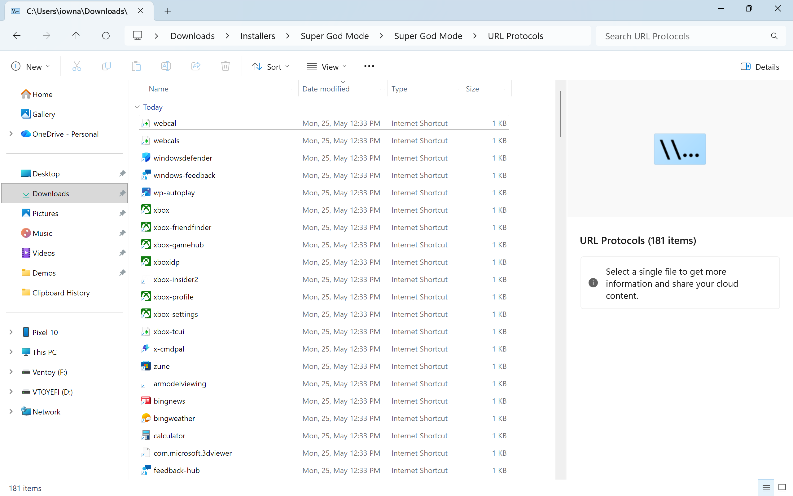Click the Cut scissors icon

pos(77,67)
